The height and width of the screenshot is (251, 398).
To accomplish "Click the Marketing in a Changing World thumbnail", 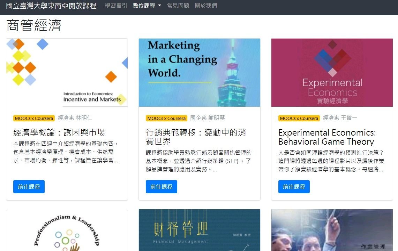I will point(200,73).
